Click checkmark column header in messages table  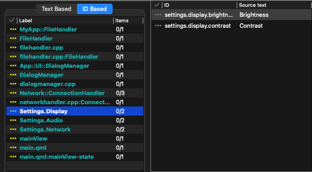pos(157,5)
